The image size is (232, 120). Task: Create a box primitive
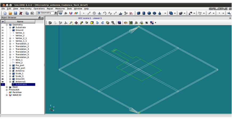pyautogui.click(x=139, y=13)
